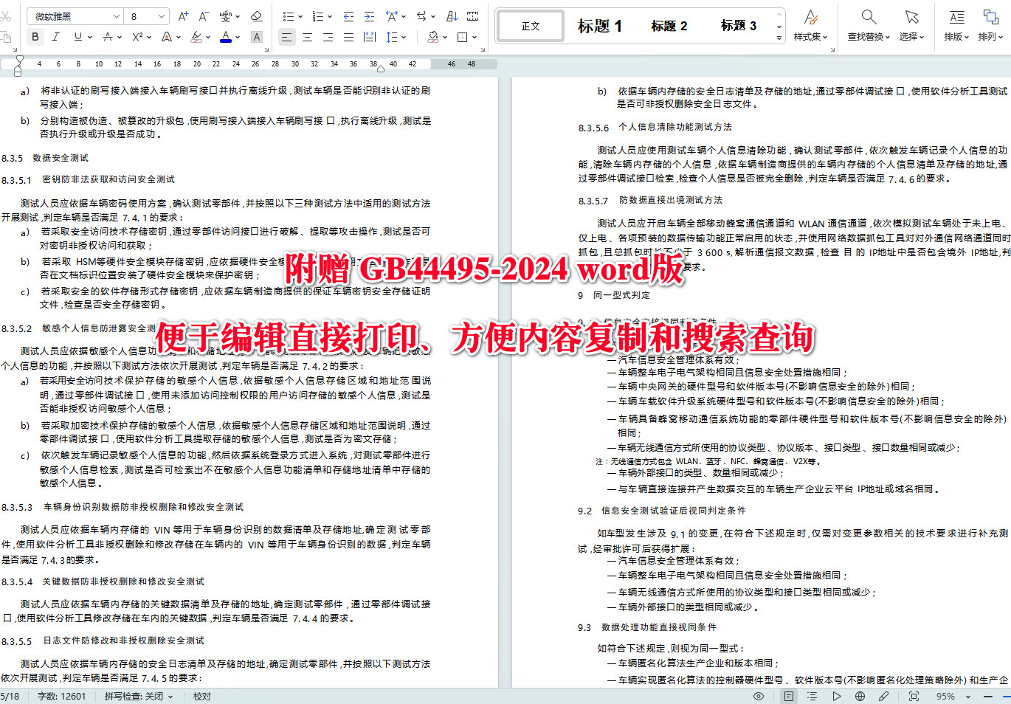Switch to reading view play icon

pyautogui.click(x=836, y=696)
